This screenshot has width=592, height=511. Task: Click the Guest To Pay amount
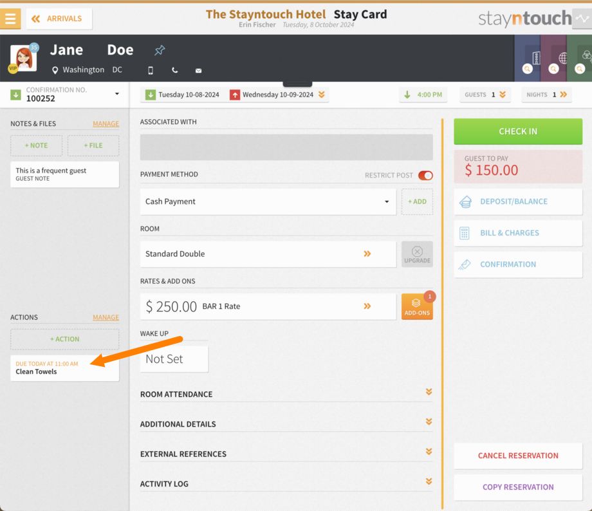pos(518,167)
